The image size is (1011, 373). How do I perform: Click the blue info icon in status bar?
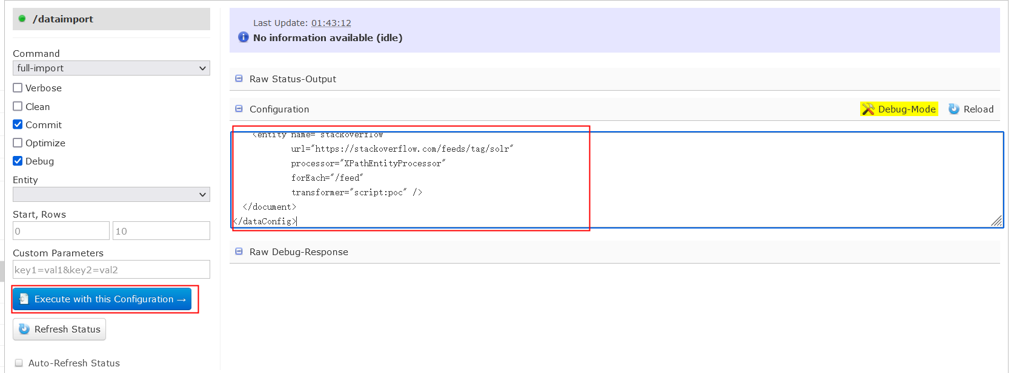tap(244, 37)
